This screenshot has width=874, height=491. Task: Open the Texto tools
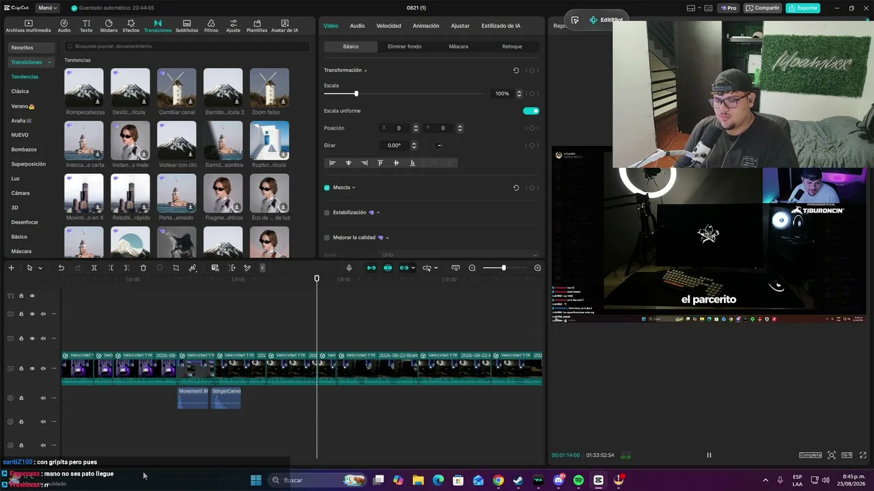(x=86, y=26)
